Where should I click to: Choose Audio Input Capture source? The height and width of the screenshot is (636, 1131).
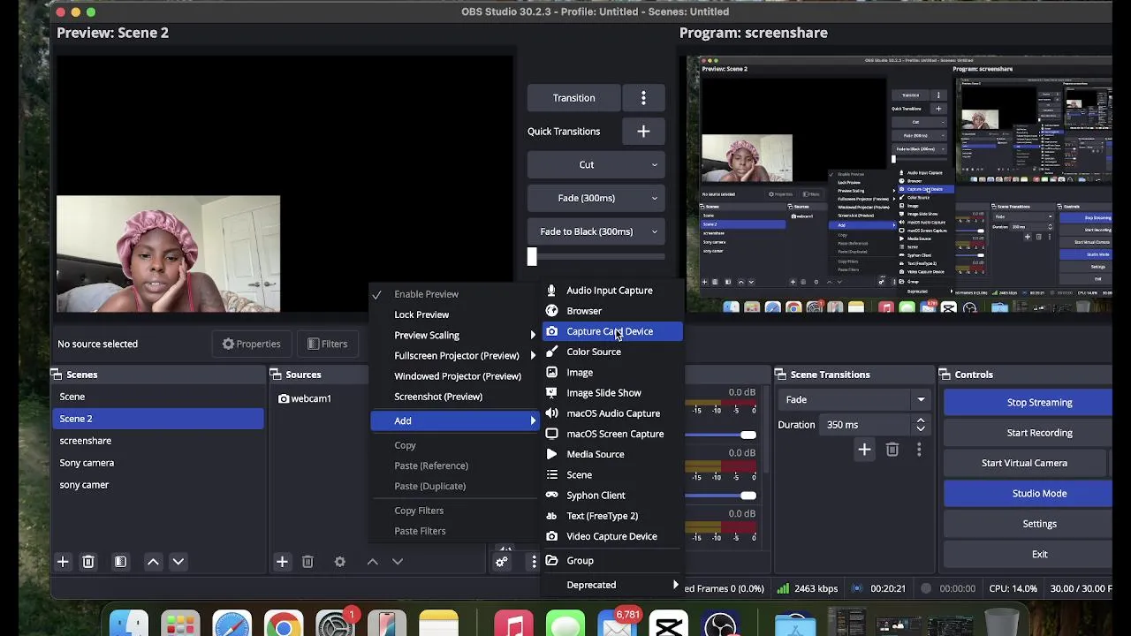pos(613,291)
